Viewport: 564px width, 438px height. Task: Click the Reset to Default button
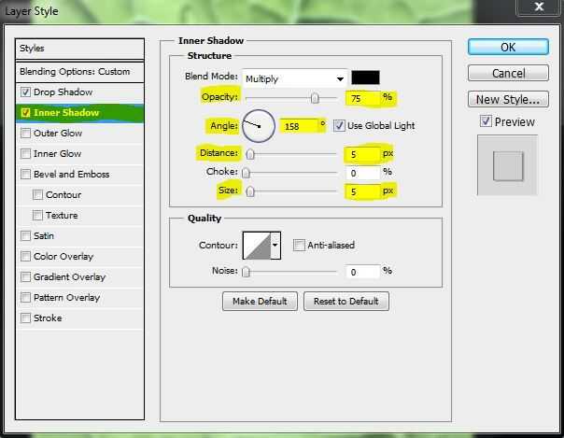[x=346, y=302]
